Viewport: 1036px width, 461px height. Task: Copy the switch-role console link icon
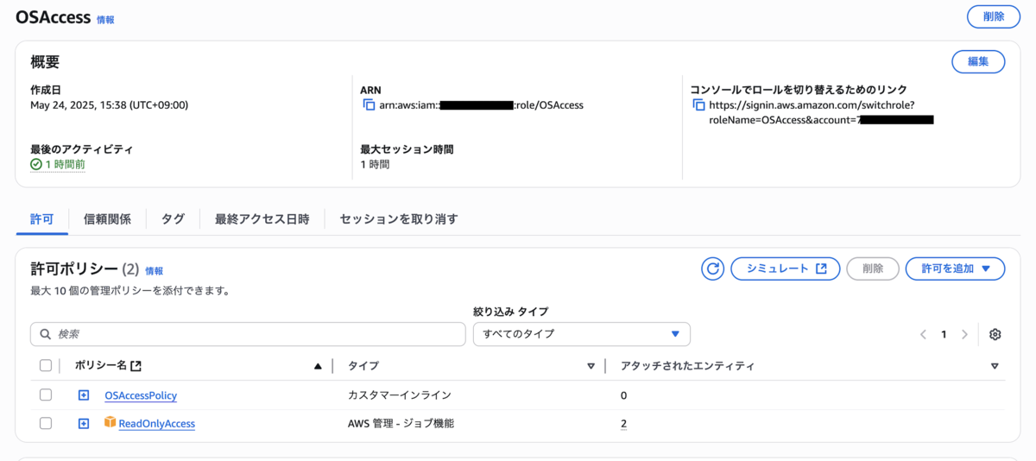[x=699, y=105]
